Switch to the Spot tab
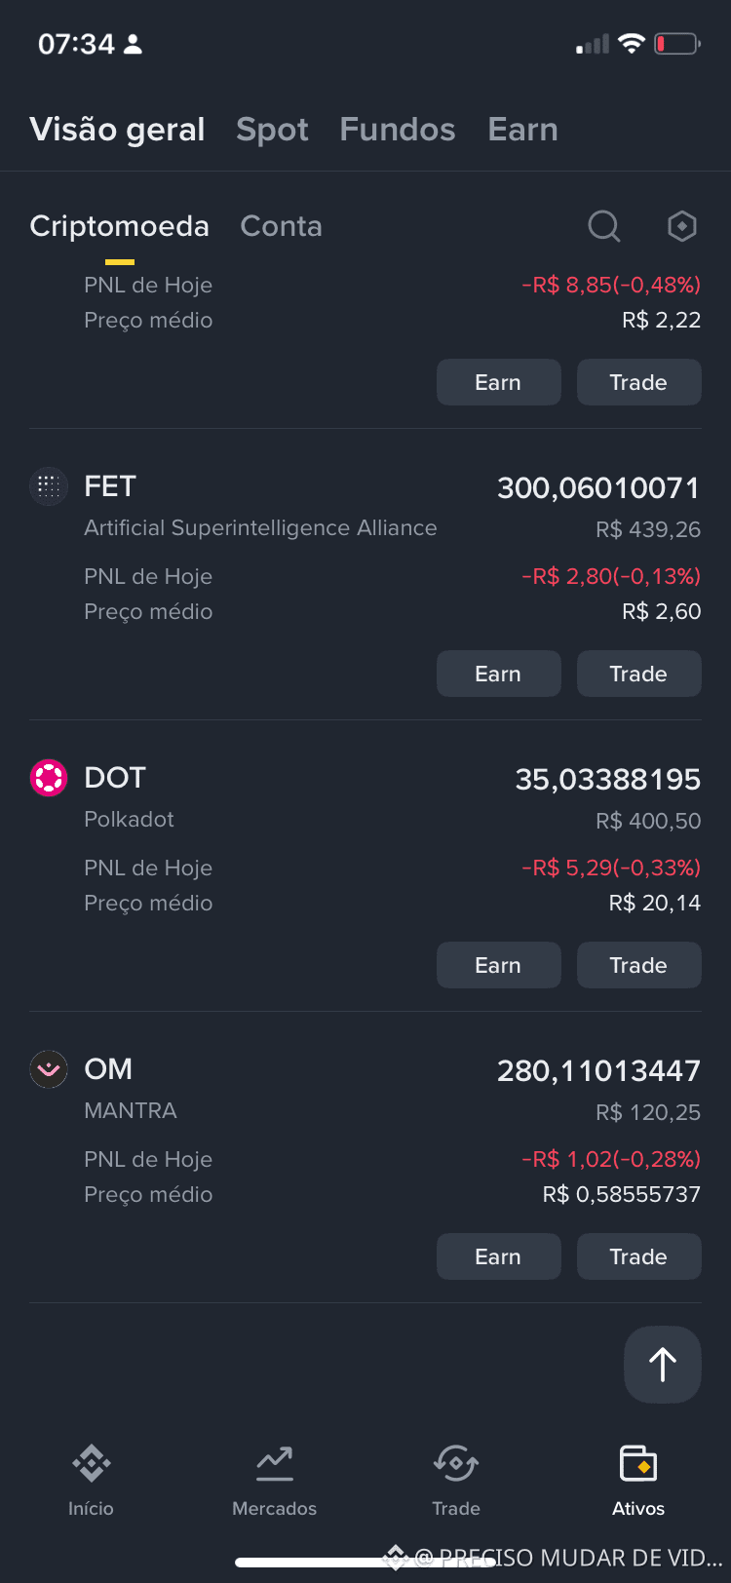Viewport: 731px width, 1583px height. click(x=272, y=130)
